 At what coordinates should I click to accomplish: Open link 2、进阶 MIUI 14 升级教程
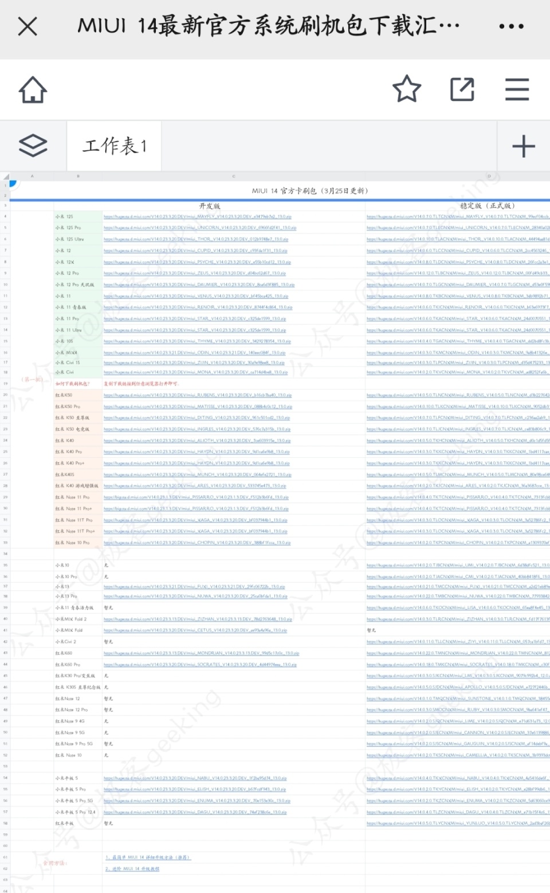pyautogui.click(x=132, y=869)
